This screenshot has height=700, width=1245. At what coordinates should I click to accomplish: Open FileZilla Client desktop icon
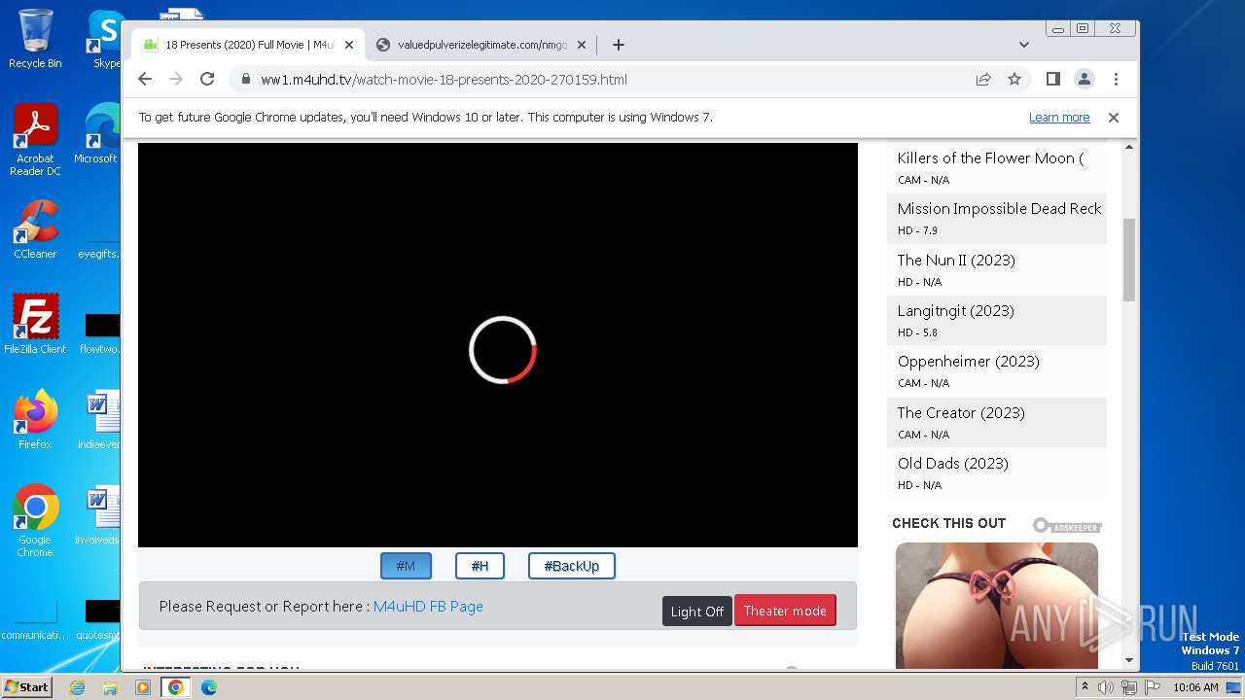point(35,325)
